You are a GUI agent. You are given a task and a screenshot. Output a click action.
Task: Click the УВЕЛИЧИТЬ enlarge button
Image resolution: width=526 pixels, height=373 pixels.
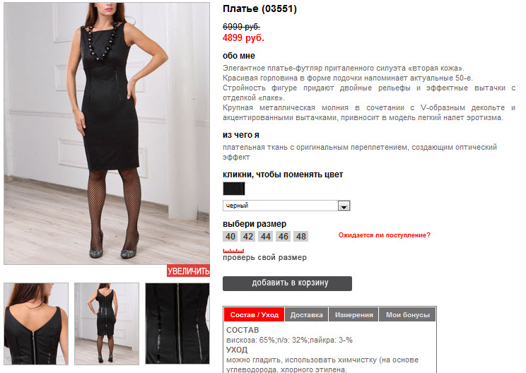click(188, 271)
